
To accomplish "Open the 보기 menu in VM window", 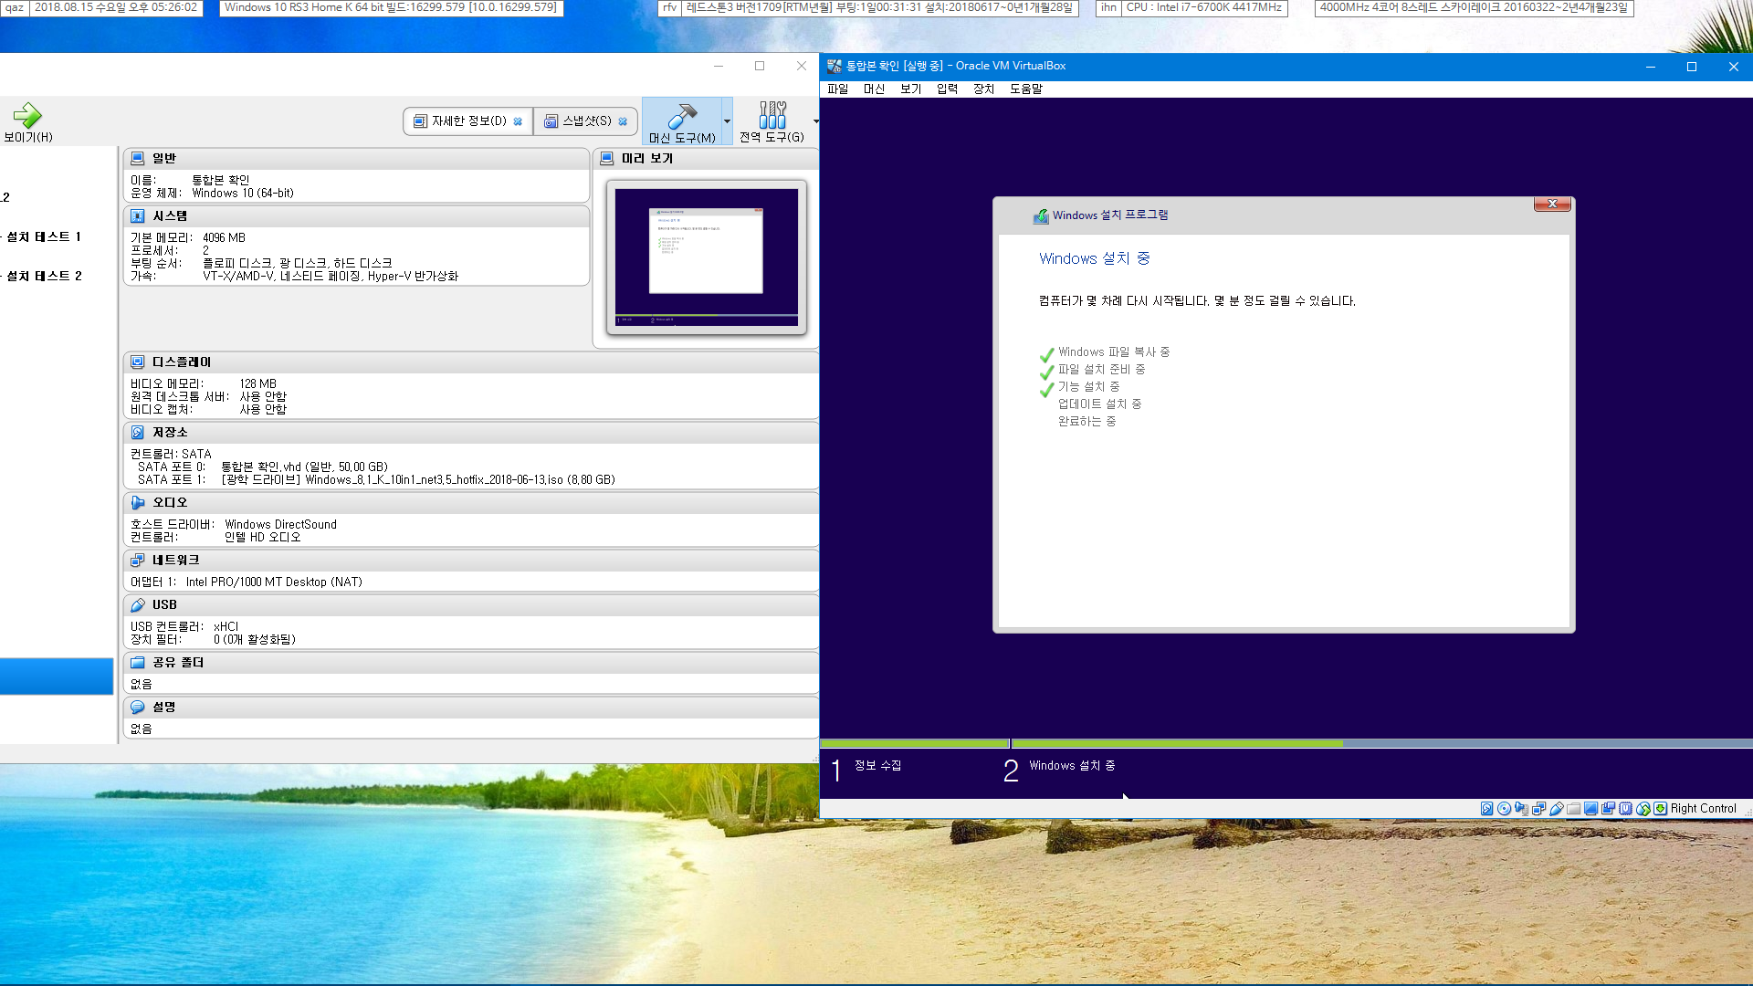I will pos(910,89).
